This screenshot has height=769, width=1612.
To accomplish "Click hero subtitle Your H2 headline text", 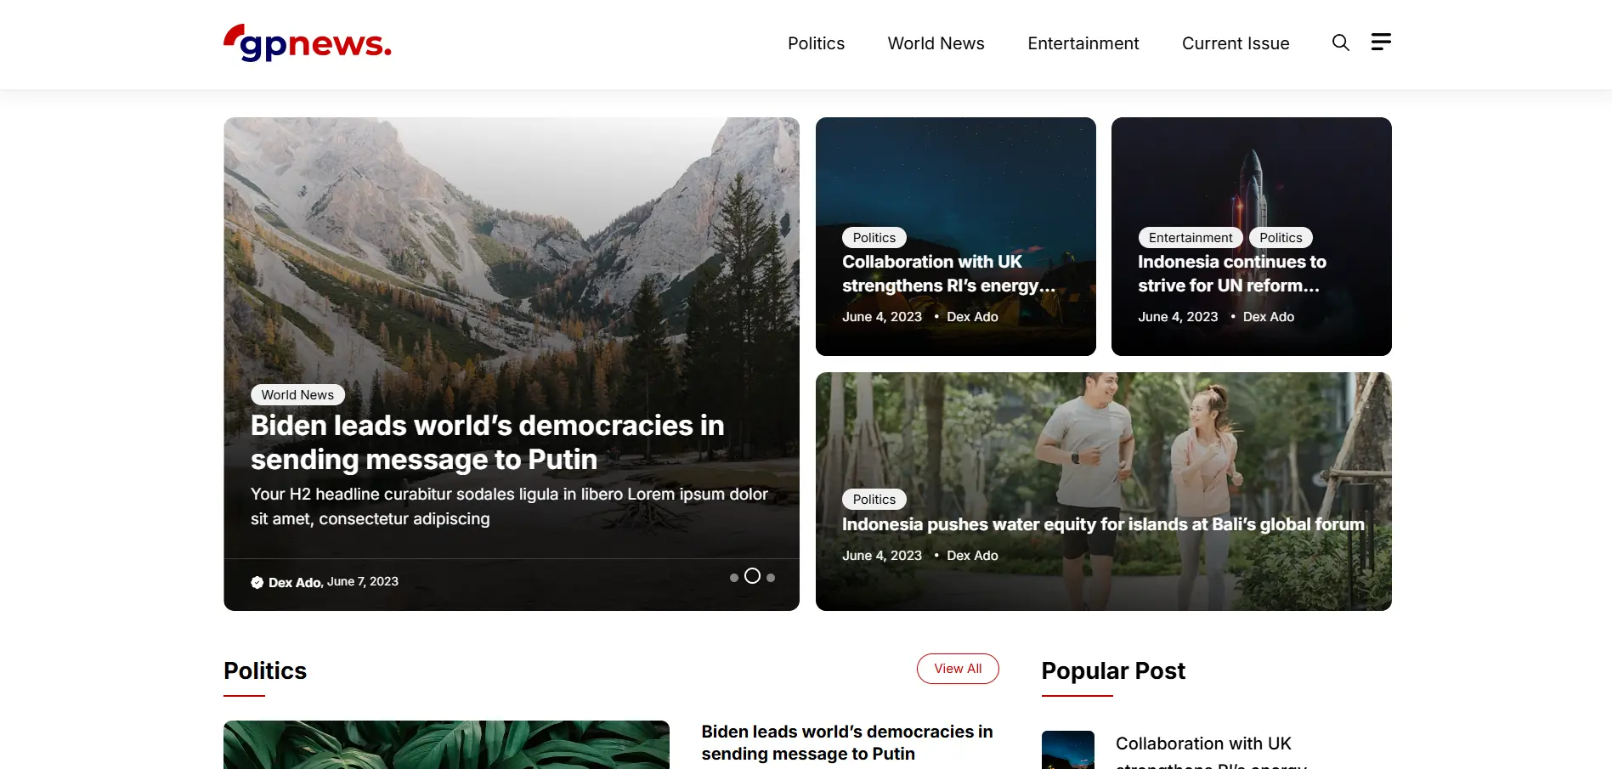I will 509,506.
